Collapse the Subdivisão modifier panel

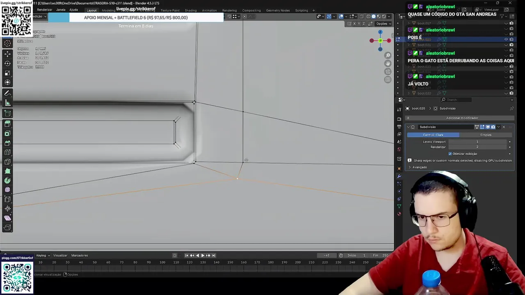coord(409,127)
